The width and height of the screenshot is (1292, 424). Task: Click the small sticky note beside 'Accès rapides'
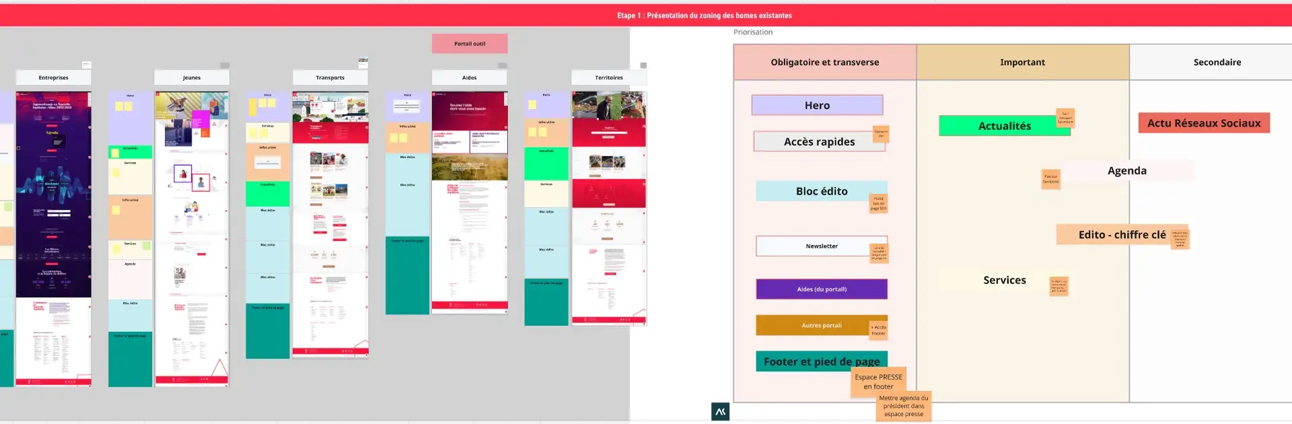tap(882, 135)
